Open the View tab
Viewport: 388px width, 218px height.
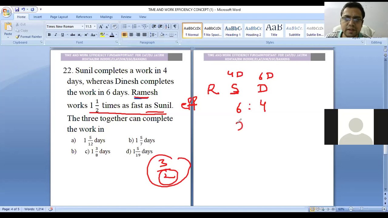coord(142,17)
